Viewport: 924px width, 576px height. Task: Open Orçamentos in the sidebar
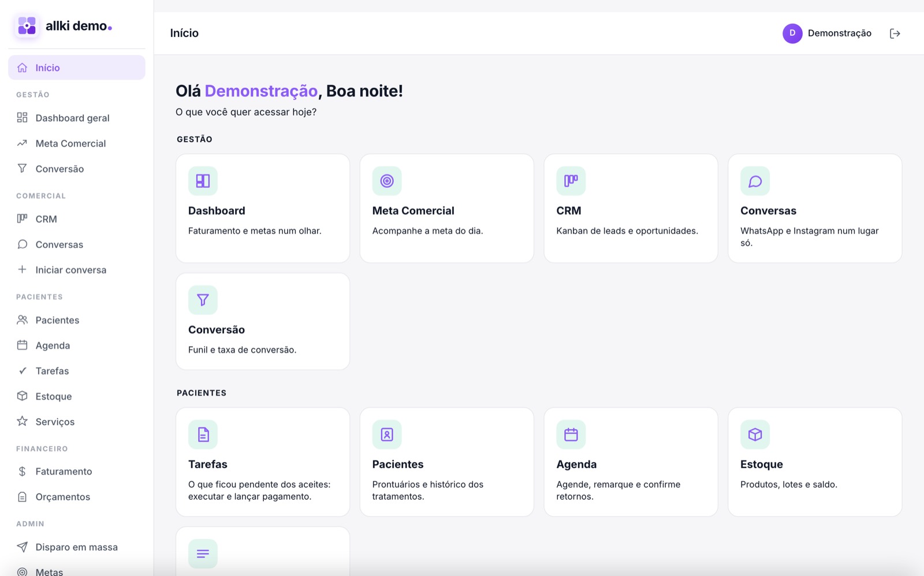tap(77, 497)
